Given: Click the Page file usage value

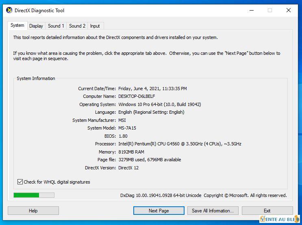Looking at the screenshot, I should [150, 160].
